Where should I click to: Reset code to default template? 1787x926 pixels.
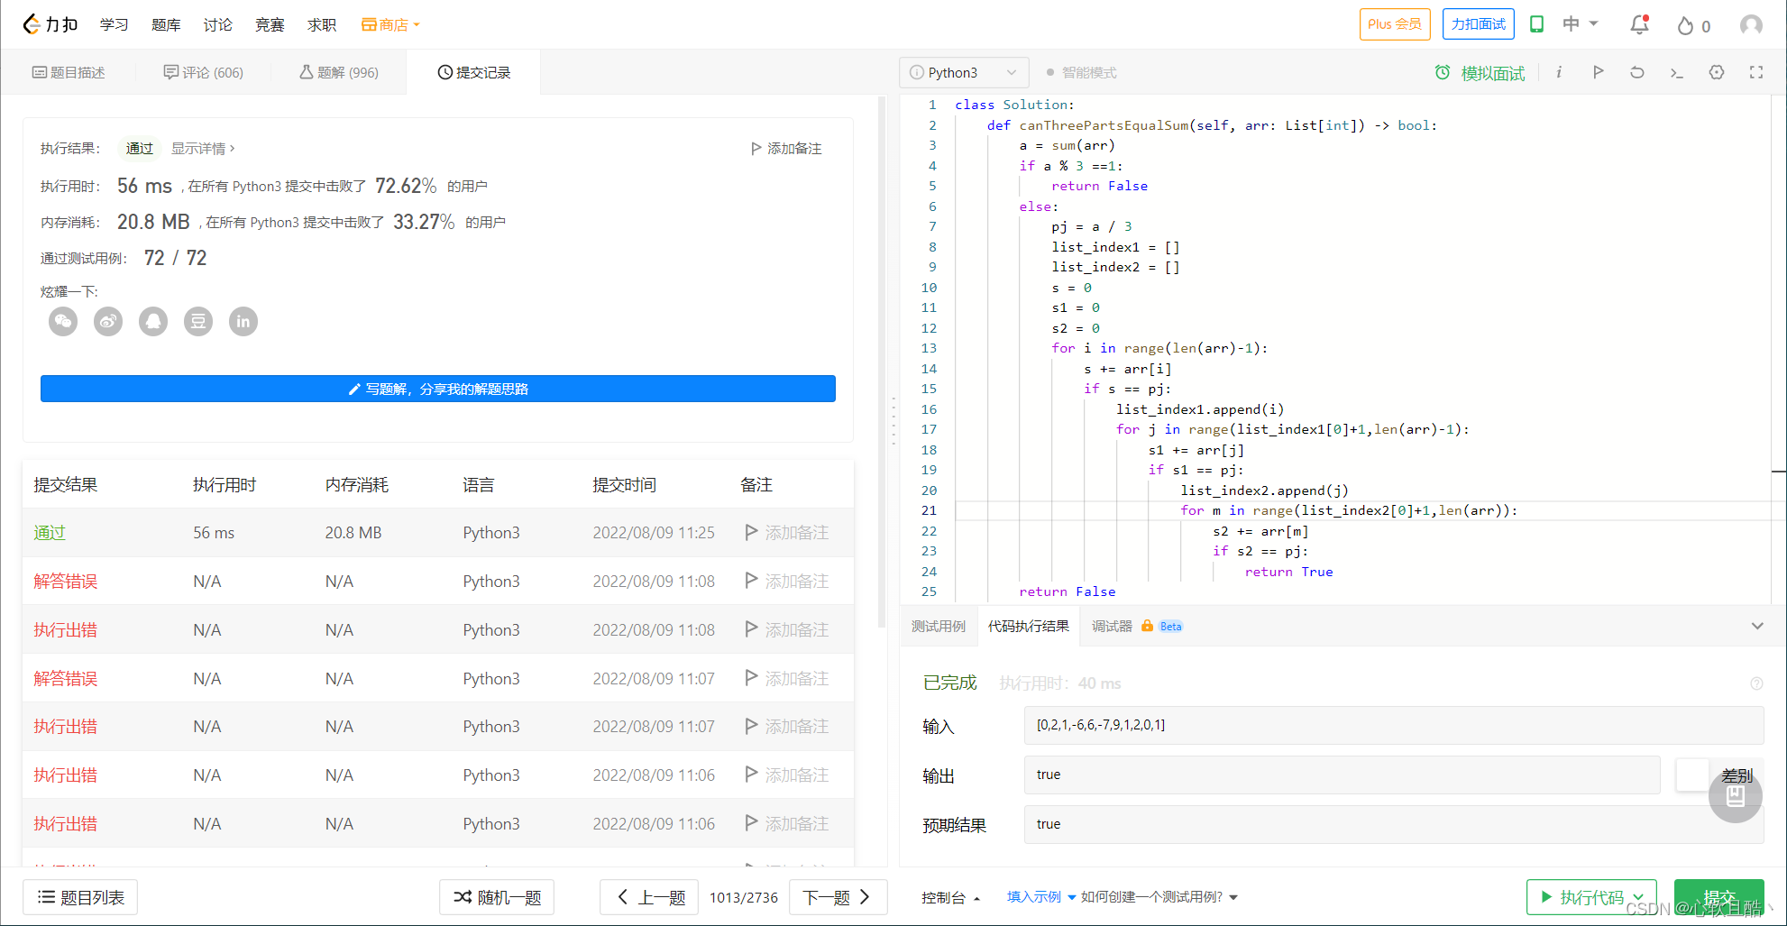(1637, 73)
